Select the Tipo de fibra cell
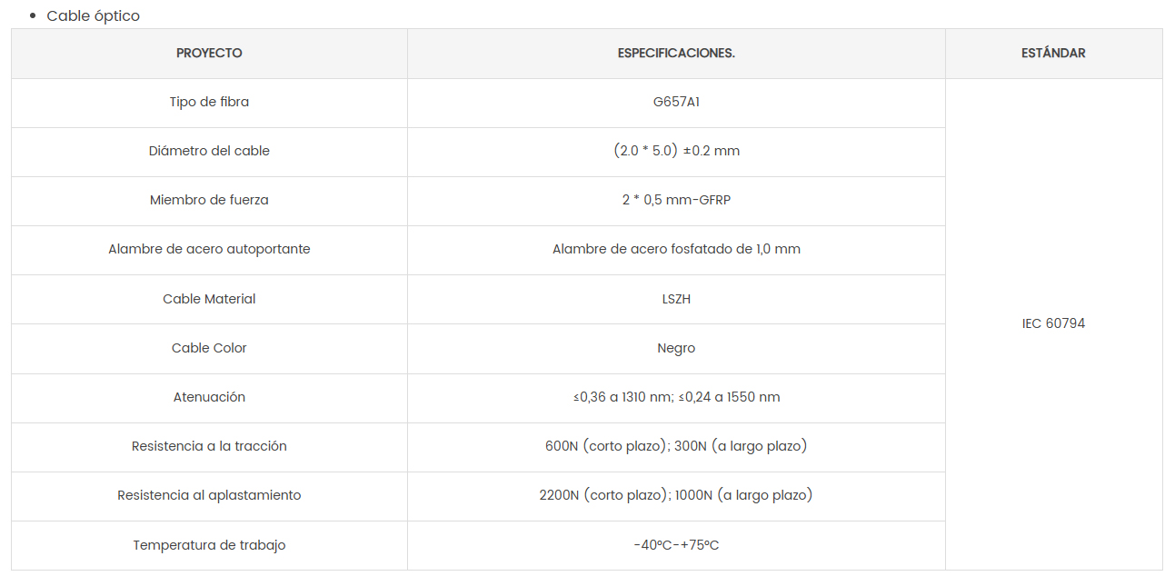Screen dimensions: 1165x576 [x=209, y=102]
